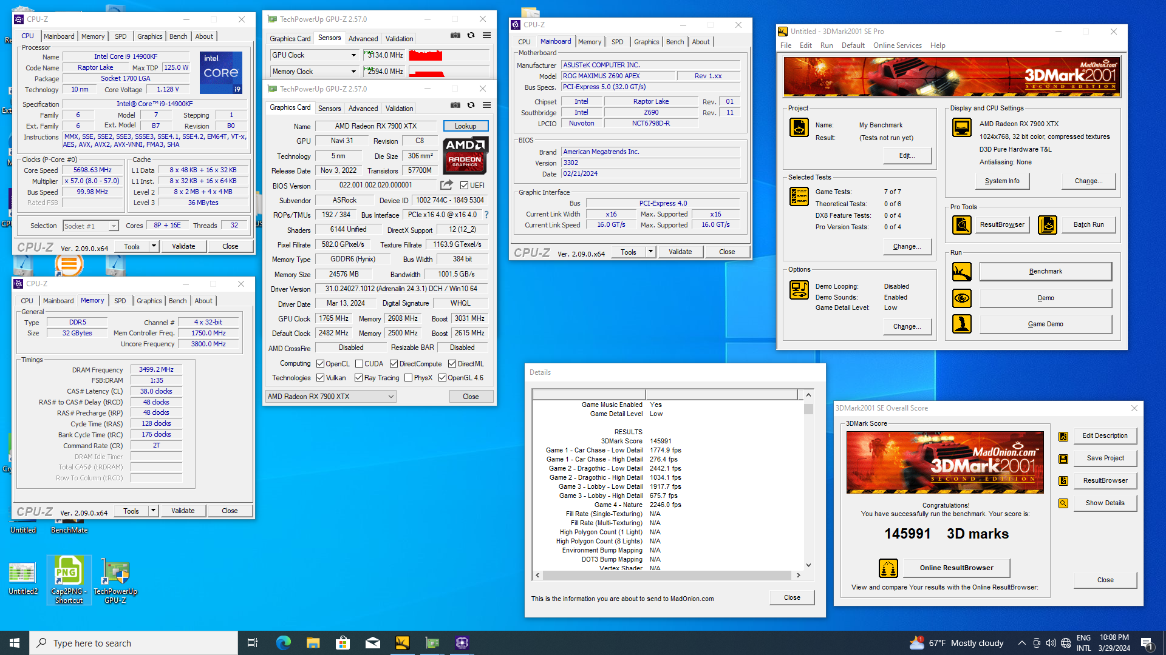This screenshot has height=655, width=1166.
Task: Click Details horizontal scrollbar track
Action: (x=667, y=575)
